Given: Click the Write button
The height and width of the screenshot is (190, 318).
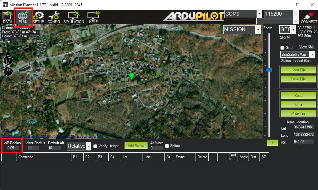Looking at the screenshot, I should click(x=298, y=104).
